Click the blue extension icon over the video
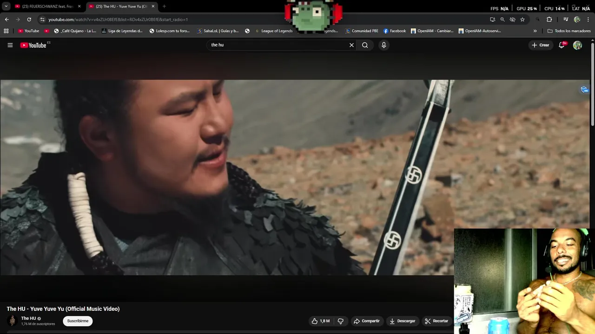The width and height of the screenshot is (595, 334). 584,90
